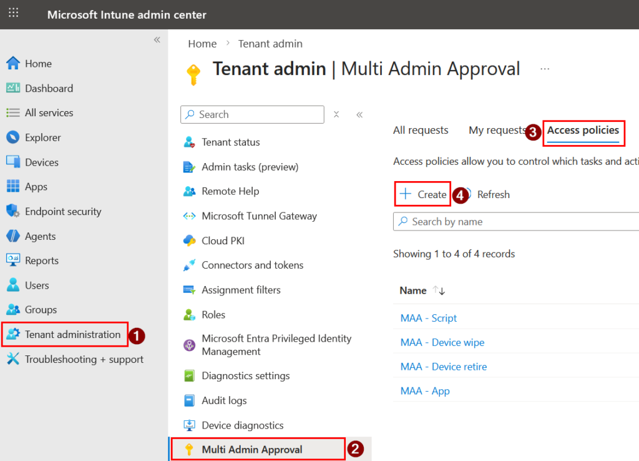This screenshot has height=461, width=639.
Task: Select the Reports section
Action: tap(44, 260)
